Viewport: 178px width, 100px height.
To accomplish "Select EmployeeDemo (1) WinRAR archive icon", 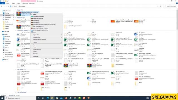I will (66, 66).
